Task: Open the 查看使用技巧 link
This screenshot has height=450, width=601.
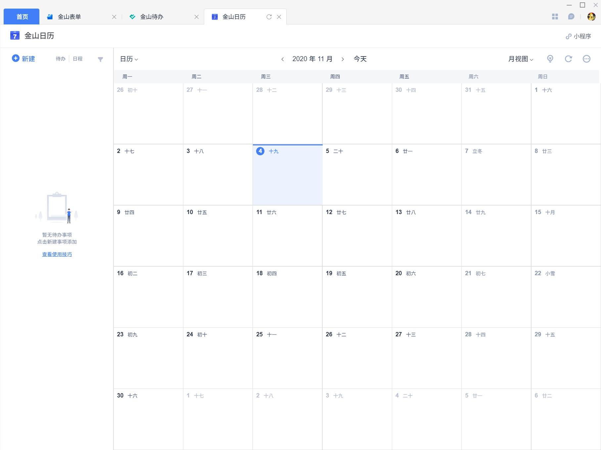Action: pyautogui.click(x=57, y=254)
